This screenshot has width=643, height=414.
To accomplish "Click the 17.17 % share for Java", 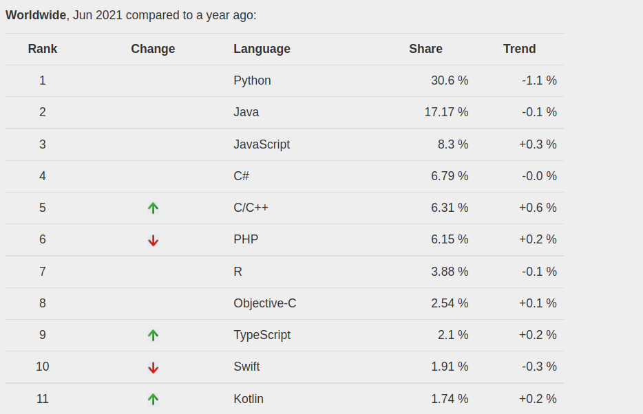I will tap(446, 112).
